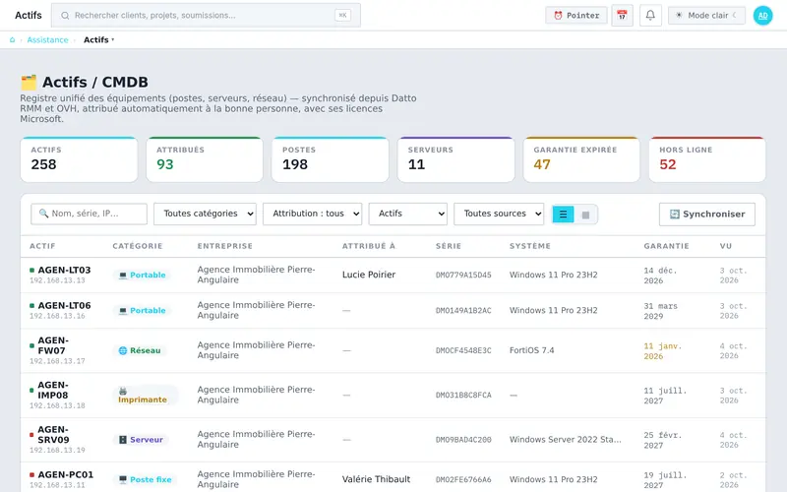Switch to grid view icon
787x492 pixels.
[x=585, y=215]
